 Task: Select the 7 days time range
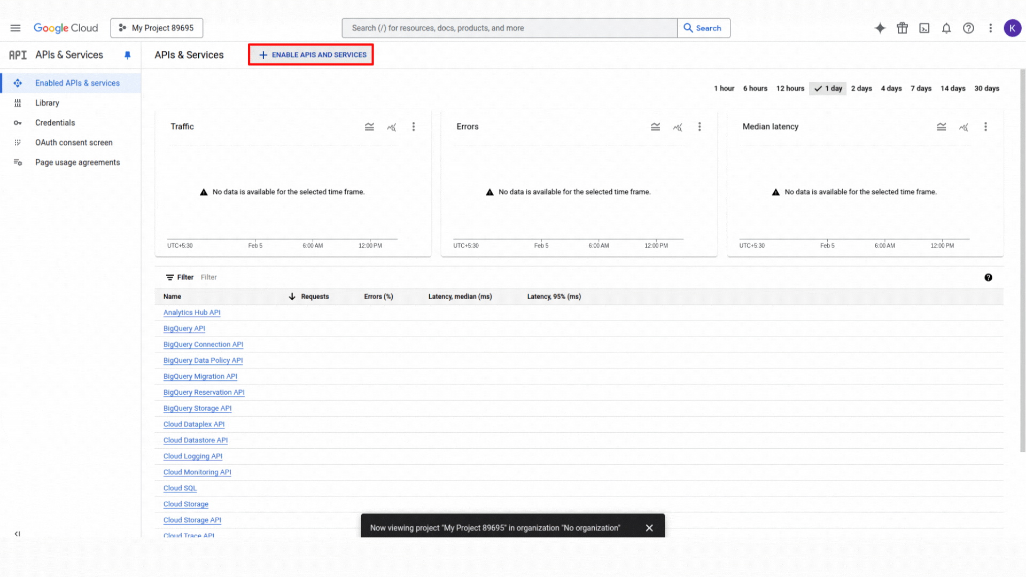pyautogui.click(x=921, y=89)
